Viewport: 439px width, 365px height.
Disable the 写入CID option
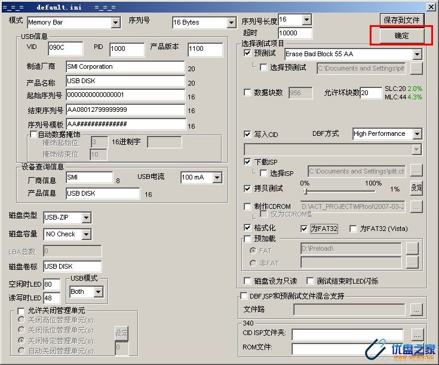coord(248,134)
